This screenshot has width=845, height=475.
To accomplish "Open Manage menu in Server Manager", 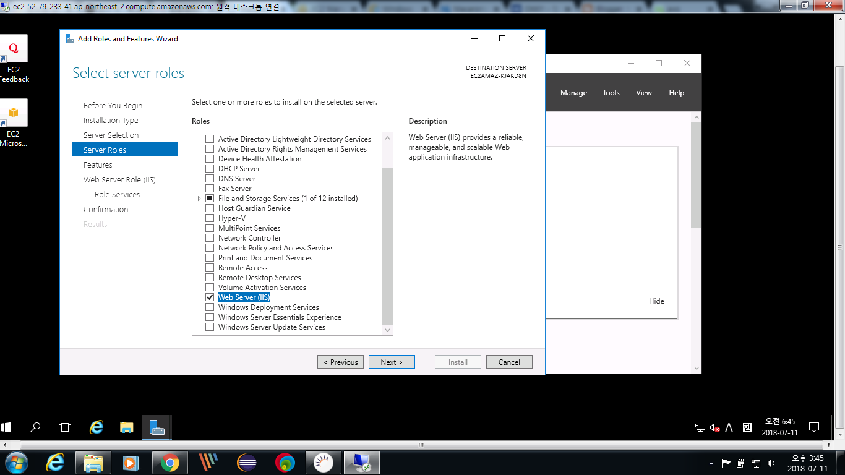I will coord(573,93).
